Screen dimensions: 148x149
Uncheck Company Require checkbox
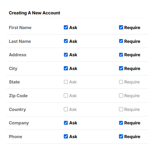pos(121,123)
